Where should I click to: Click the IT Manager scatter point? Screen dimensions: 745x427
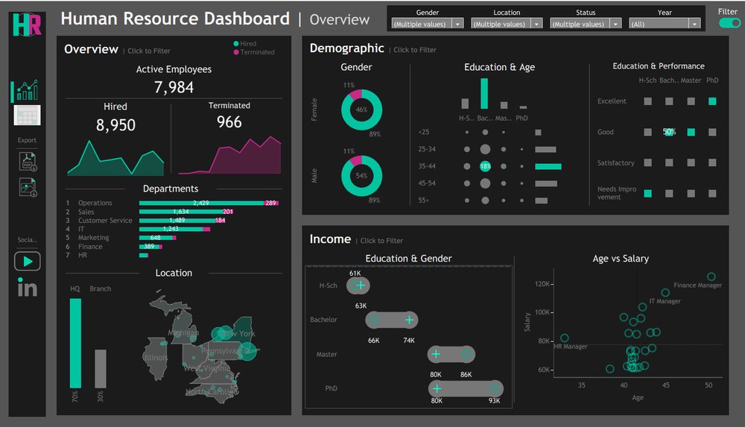[x=665, y=293]
